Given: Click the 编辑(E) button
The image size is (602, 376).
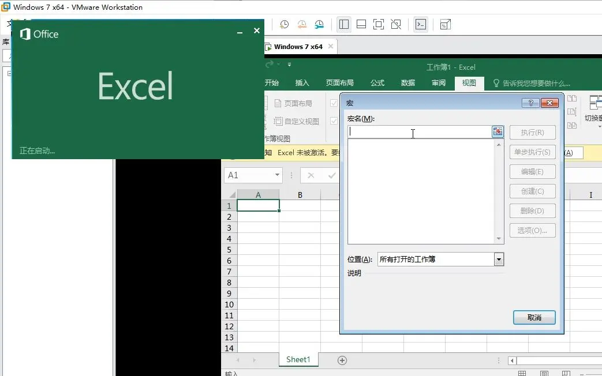Looking at the screenshot, I should pos(533,171).
